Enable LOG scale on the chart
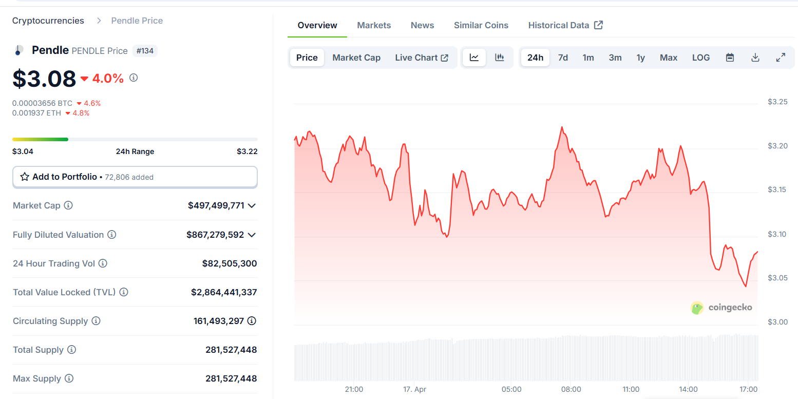Screen dimensions: 798x399 [x=700, y=57]
